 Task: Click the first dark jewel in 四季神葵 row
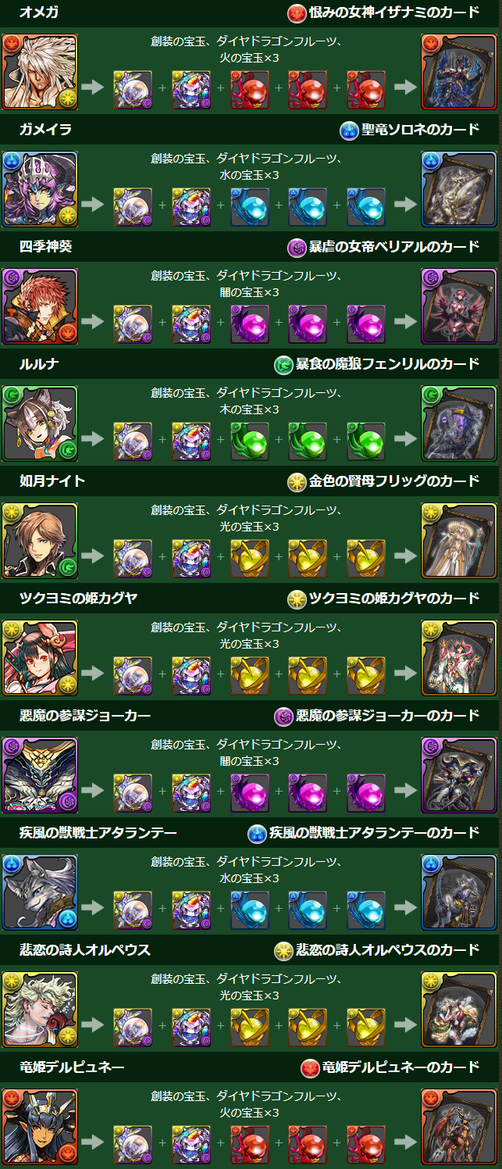[x=250, y=324]
